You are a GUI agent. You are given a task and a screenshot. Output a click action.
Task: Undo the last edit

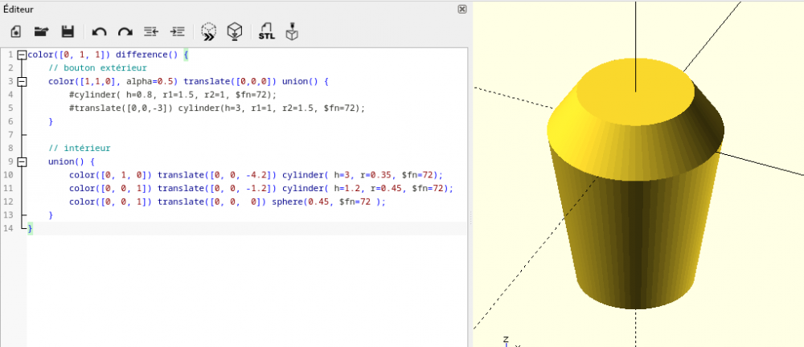click(99, 32)
